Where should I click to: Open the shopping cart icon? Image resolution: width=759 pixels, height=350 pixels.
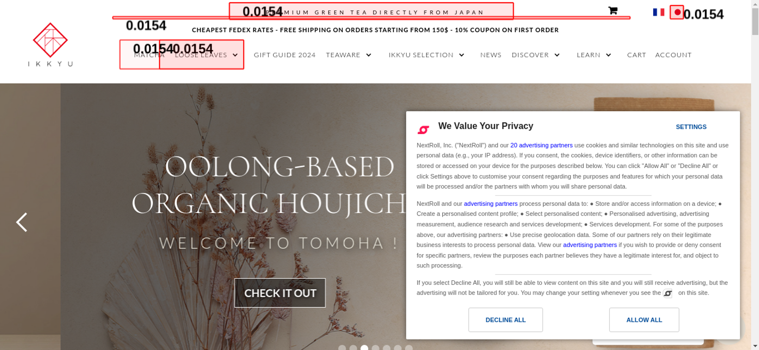613,11
